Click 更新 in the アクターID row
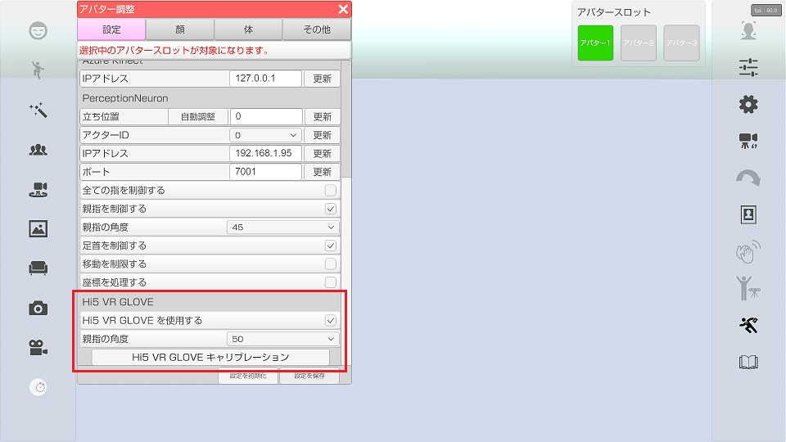The height and width of the screenshot is (442, 786). point(323,135)
